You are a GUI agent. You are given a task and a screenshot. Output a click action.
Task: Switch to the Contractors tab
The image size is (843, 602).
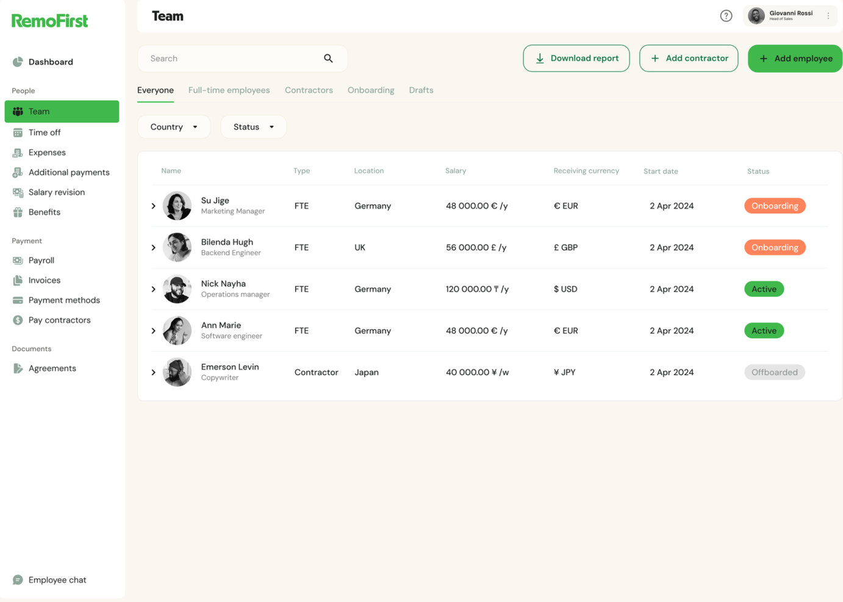309,90
